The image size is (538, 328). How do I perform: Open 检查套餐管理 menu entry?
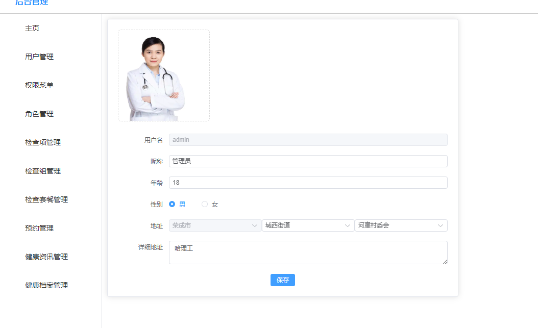click(46, 199)
